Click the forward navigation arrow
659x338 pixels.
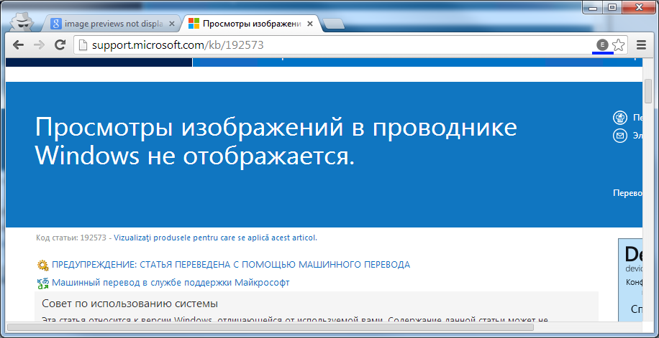click(x=39, y=45)
